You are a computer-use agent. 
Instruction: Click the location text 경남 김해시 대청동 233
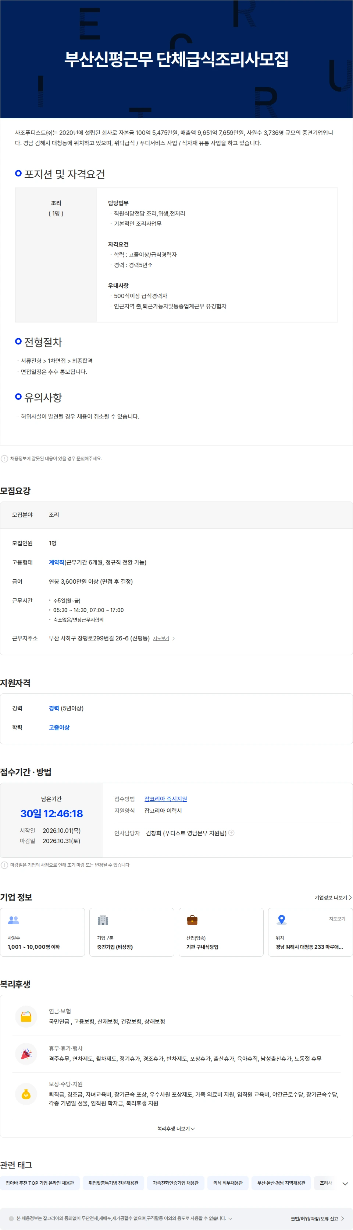[x=309, y=947]
